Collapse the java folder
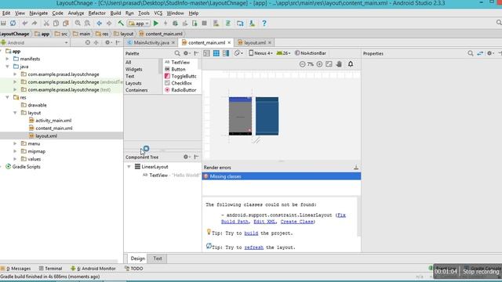The width and height of the screenshot is (502, 282). (7, 67)
